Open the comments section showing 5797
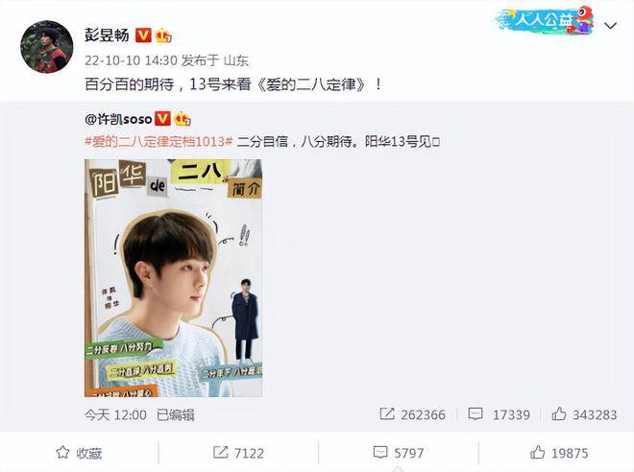Image resolution: width=634 pixels, height=472 pixels. click(399, 453)
